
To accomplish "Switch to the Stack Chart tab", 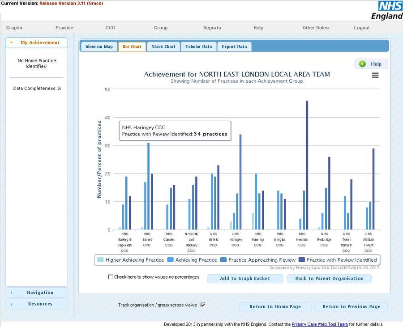I will pos(163,47).
